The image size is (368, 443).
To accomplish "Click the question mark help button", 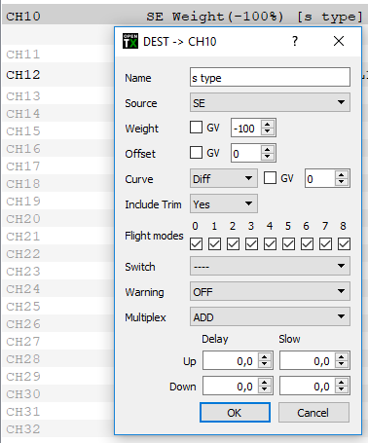I will [295, 41].
